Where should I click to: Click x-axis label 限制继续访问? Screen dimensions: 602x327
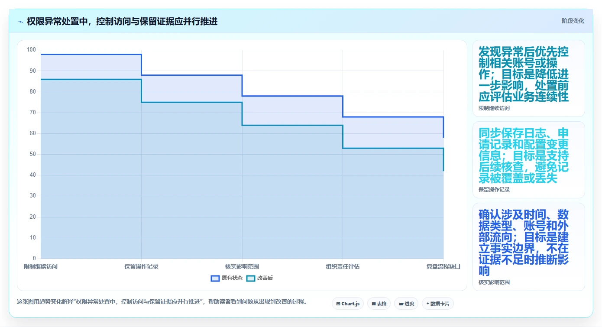[x=41, y=266]
